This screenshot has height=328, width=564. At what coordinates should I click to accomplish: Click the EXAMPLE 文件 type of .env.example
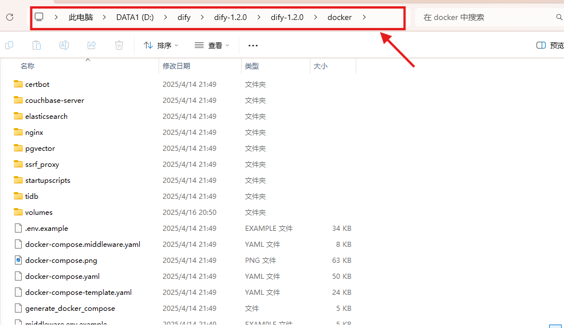269,229
